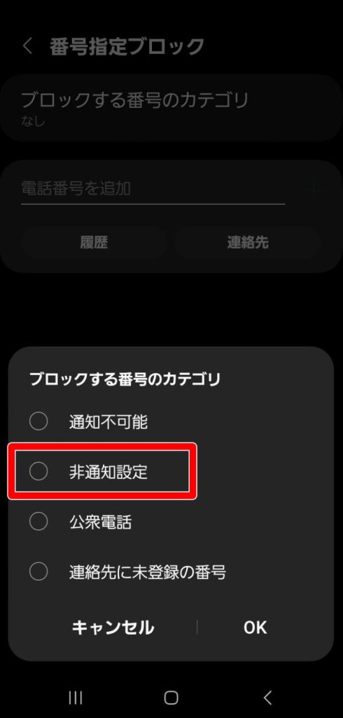This screenshot has width=343, height=718.
Task: Open the 履歴 button
Action: point(94,242)
